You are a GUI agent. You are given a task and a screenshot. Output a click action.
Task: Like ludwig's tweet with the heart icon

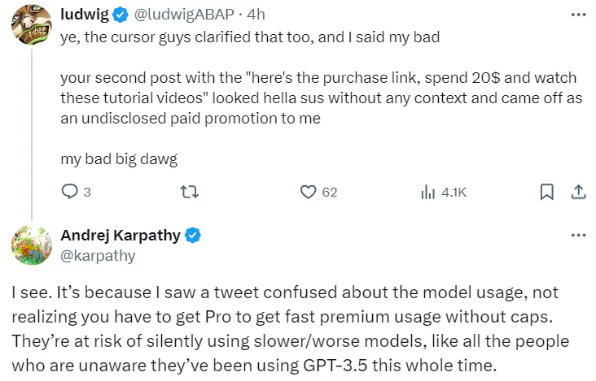308,193
